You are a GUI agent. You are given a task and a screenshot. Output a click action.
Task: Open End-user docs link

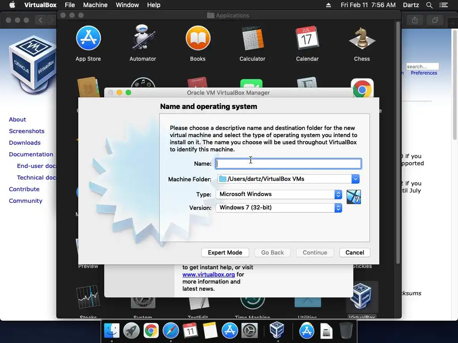[x=37, y=166]
